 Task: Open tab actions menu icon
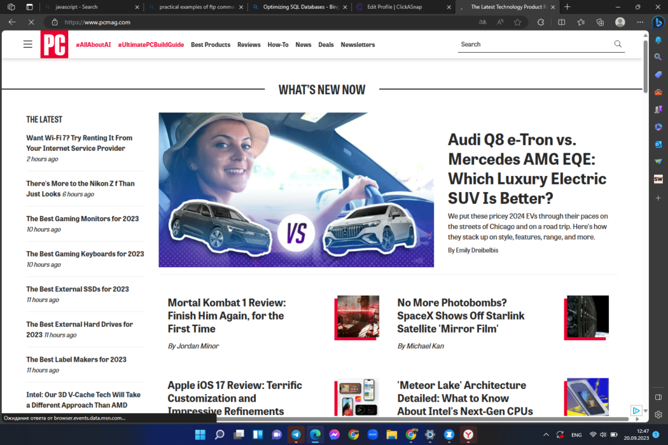29,7
